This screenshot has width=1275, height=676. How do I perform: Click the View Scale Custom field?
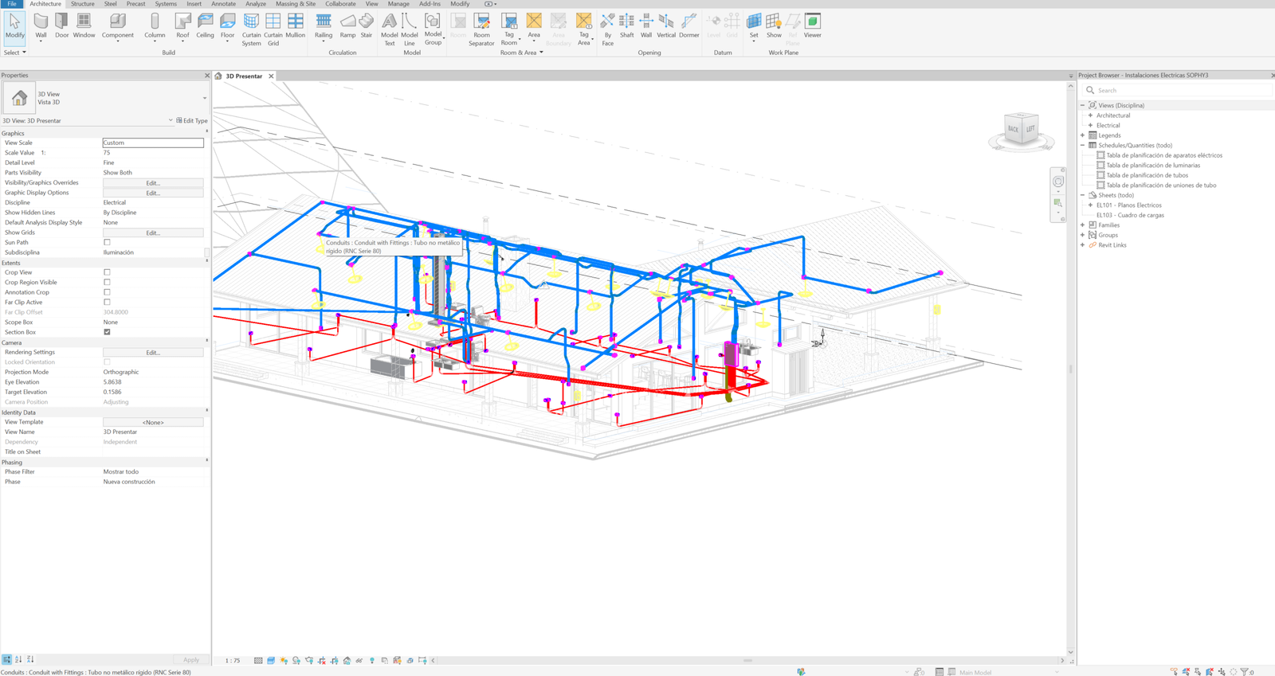pyautogui.click(x=153, y=143)
